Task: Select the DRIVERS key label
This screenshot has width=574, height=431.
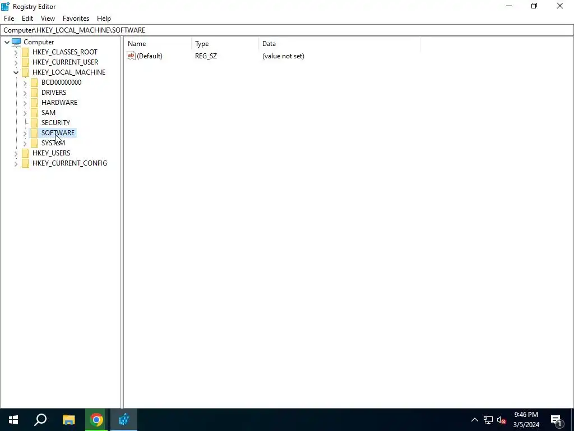Action: tap(54, 93)
